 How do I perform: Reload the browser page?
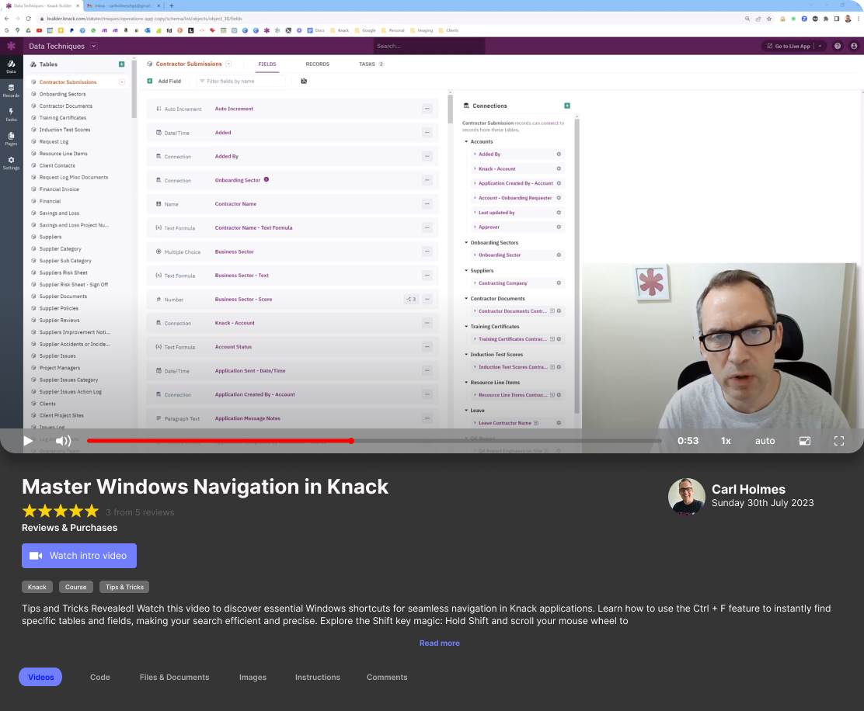28,18
